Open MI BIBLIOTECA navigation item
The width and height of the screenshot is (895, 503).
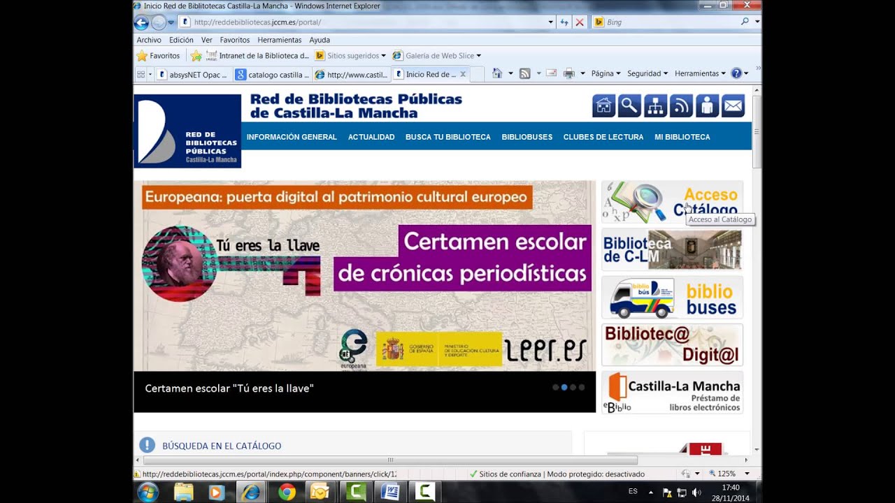pyautogui.click(x=682, y=137)
